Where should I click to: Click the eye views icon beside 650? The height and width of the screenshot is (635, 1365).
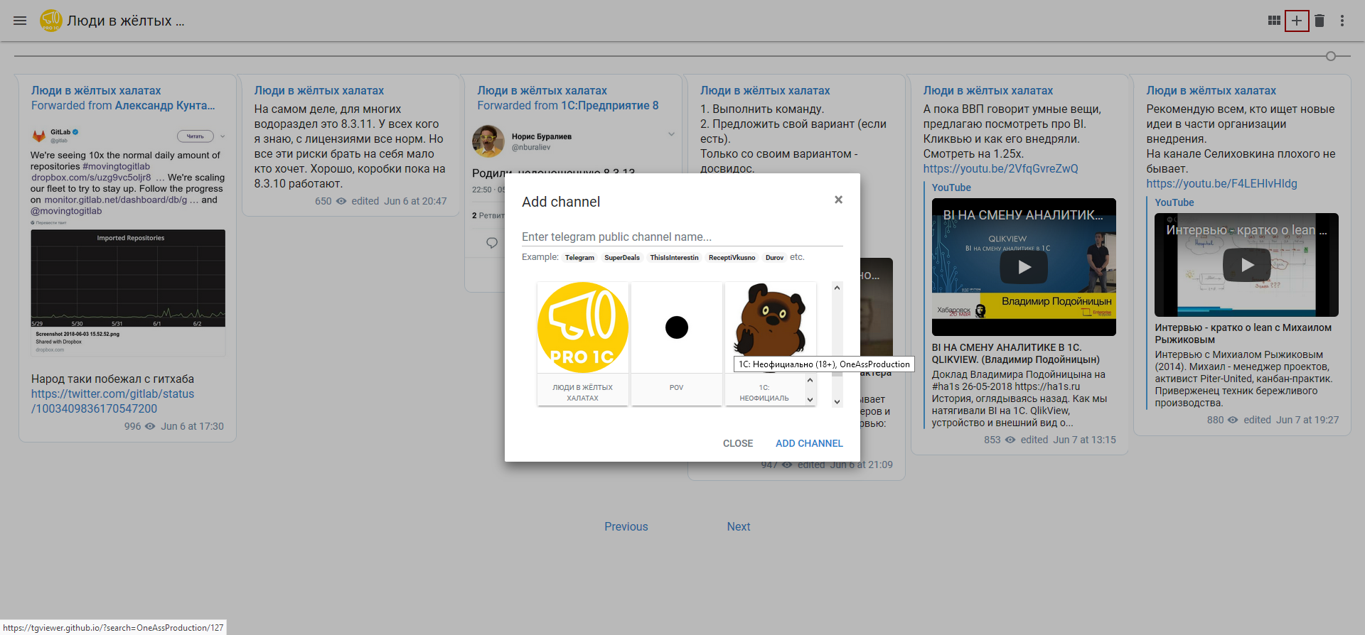(x=341, y=201)
